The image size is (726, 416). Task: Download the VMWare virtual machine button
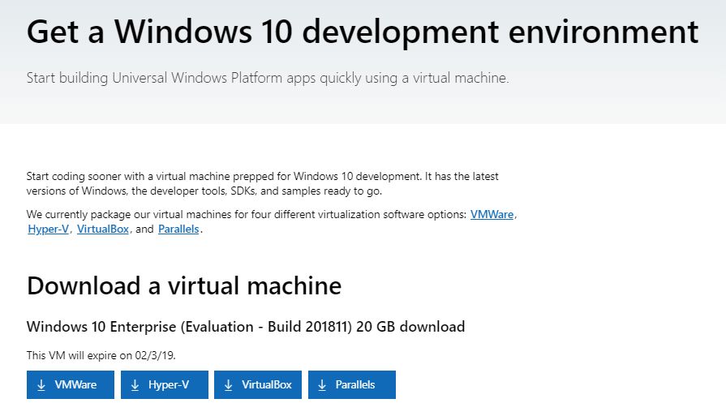point(71,384)
